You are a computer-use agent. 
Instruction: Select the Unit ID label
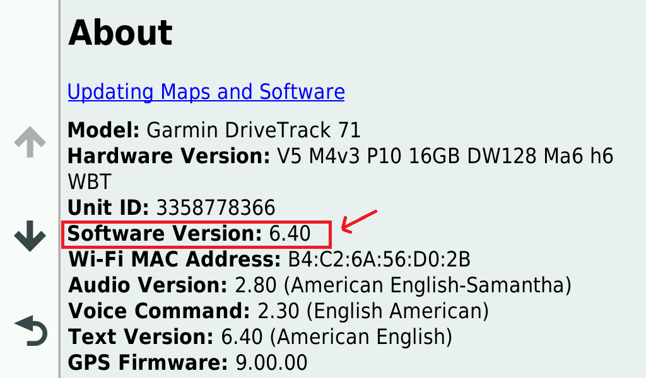[108, 208]
